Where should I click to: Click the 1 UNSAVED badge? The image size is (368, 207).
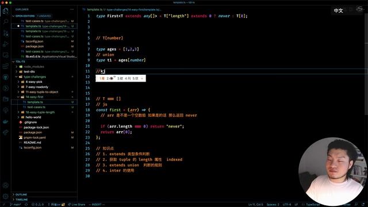coord(44,16)
